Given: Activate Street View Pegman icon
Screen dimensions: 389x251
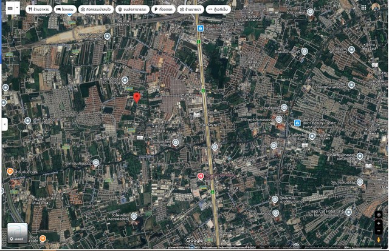Looking at the screenshot, I should pos(379,241).
